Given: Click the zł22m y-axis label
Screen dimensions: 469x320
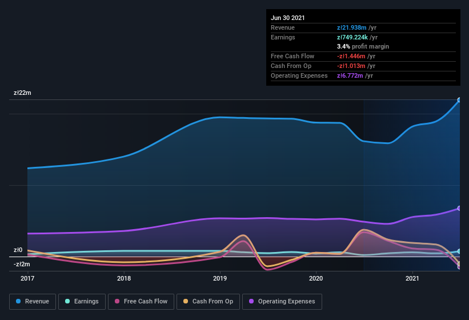Looking at the screenshot, I should point(22,93).
